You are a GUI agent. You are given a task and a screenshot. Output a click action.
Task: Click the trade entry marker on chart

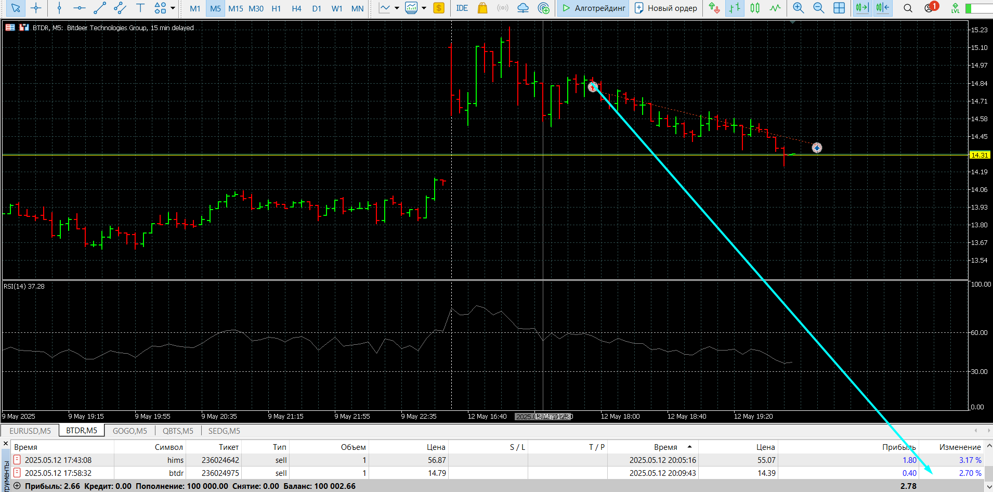click(593, 87)
